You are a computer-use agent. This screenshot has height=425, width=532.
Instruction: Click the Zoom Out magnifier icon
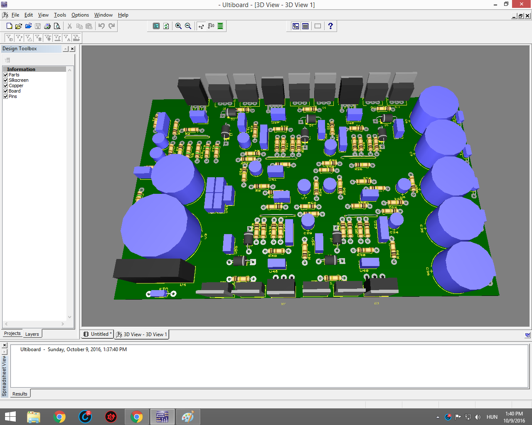pyautogui.click(x=188, y=26)
